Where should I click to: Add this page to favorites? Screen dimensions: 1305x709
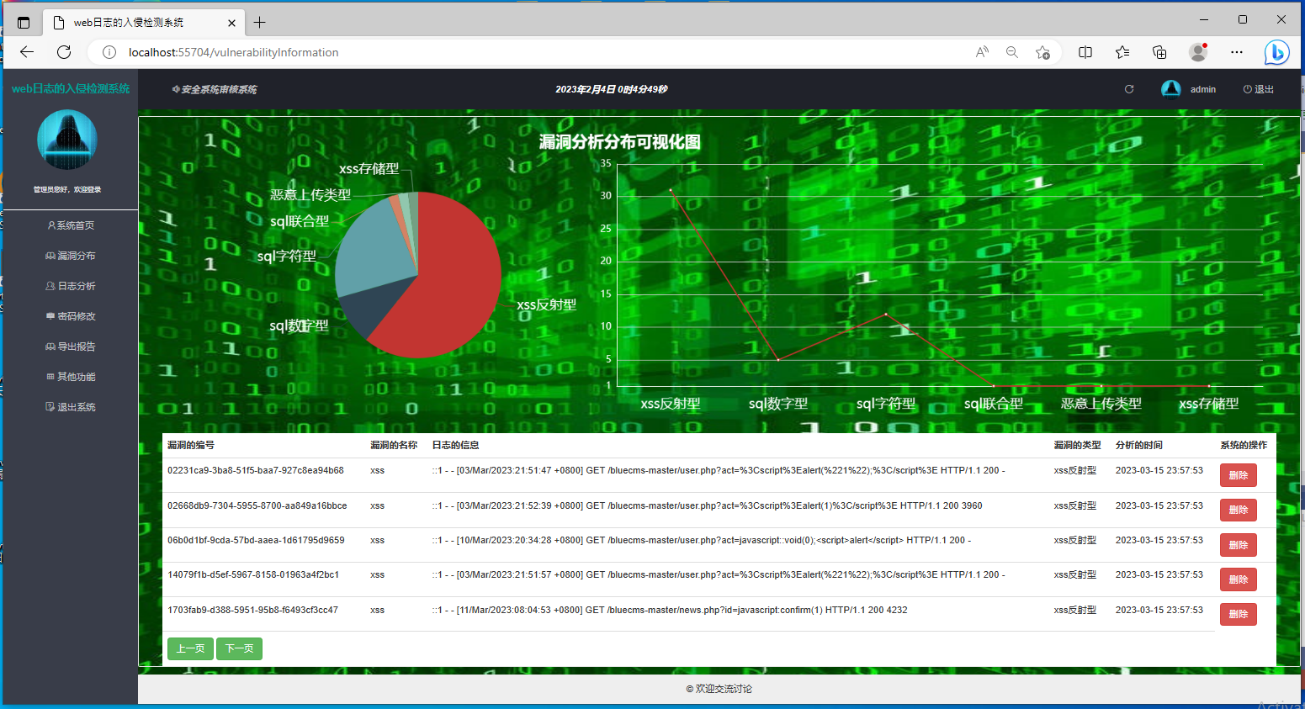pyautogui.click(x=1042, y=52)
